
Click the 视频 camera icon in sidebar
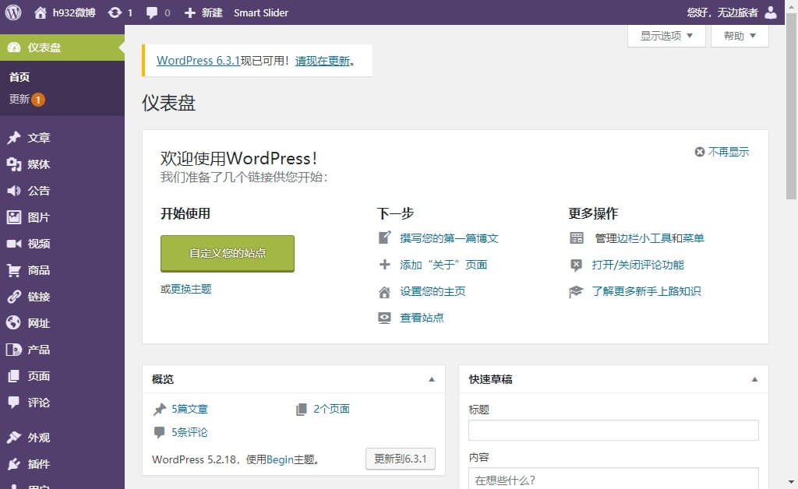click(14, 244)
